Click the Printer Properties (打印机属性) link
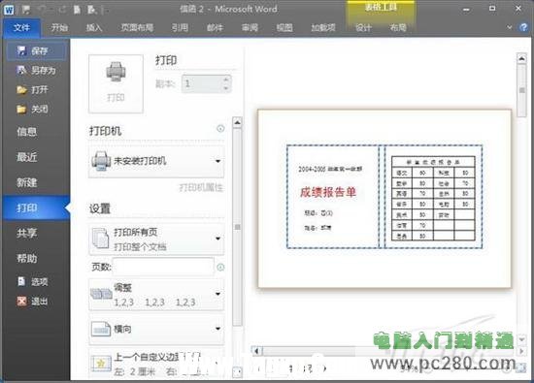 click(201, 187)
